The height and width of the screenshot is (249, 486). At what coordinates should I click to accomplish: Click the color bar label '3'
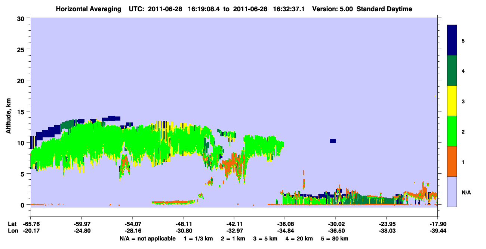(x=463, y=101)
